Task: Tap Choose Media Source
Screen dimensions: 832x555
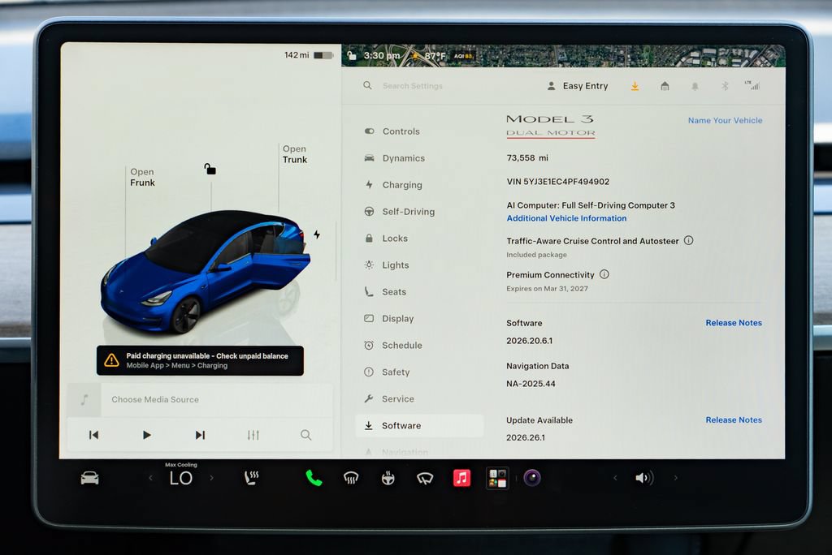Action: 155,400
